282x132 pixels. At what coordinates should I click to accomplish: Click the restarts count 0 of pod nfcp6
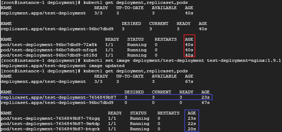tap(156, 50)
